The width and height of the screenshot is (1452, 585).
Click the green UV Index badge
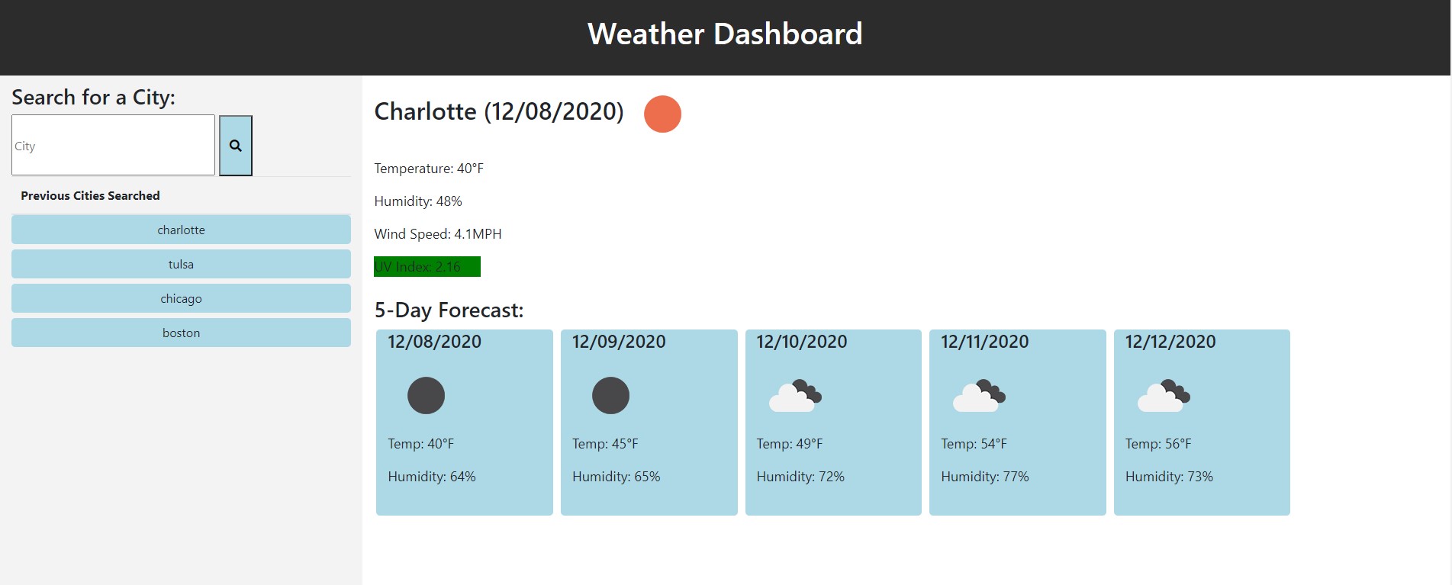pyautogui.click(x=427, y=267)
